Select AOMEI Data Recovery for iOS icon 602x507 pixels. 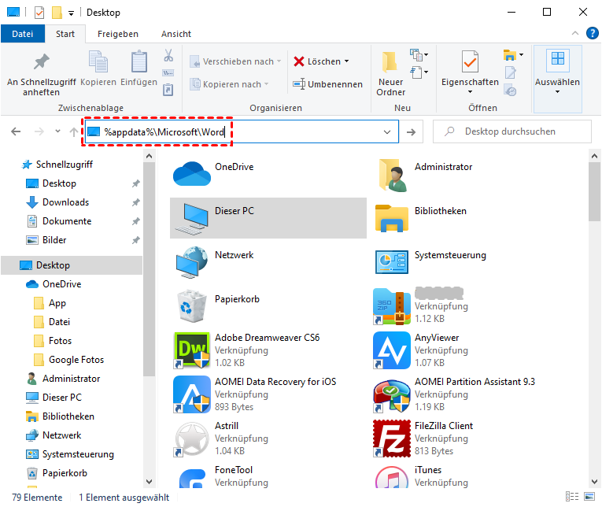191,394
